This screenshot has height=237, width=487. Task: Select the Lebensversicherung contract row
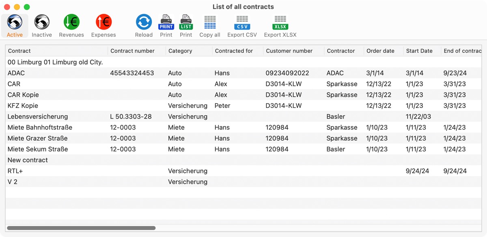pos(243,116)
